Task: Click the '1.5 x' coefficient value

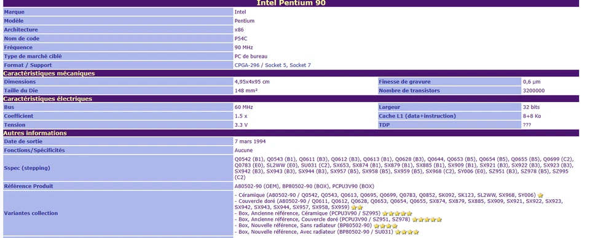Action: pyautogui.click(x=241, y=116)
